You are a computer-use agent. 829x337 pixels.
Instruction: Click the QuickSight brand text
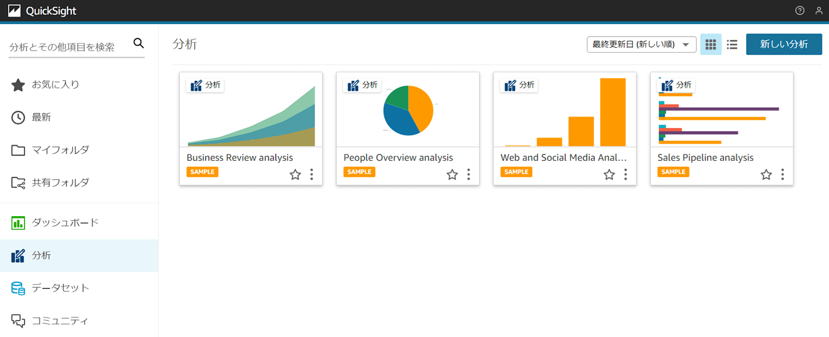click(51, 11)
